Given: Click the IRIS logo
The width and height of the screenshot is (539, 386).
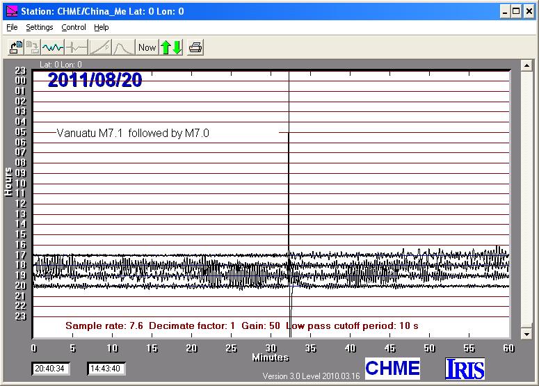Looking at the screenshot, I should point(465,368).
